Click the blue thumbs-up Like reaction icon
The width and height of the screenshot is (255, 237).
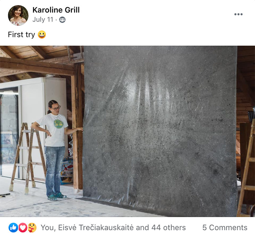(13, 227)
